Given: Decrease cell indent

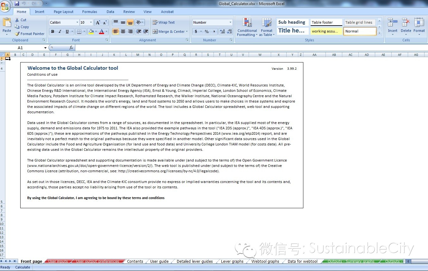Looking at the screenshot, I should point(138,32).
